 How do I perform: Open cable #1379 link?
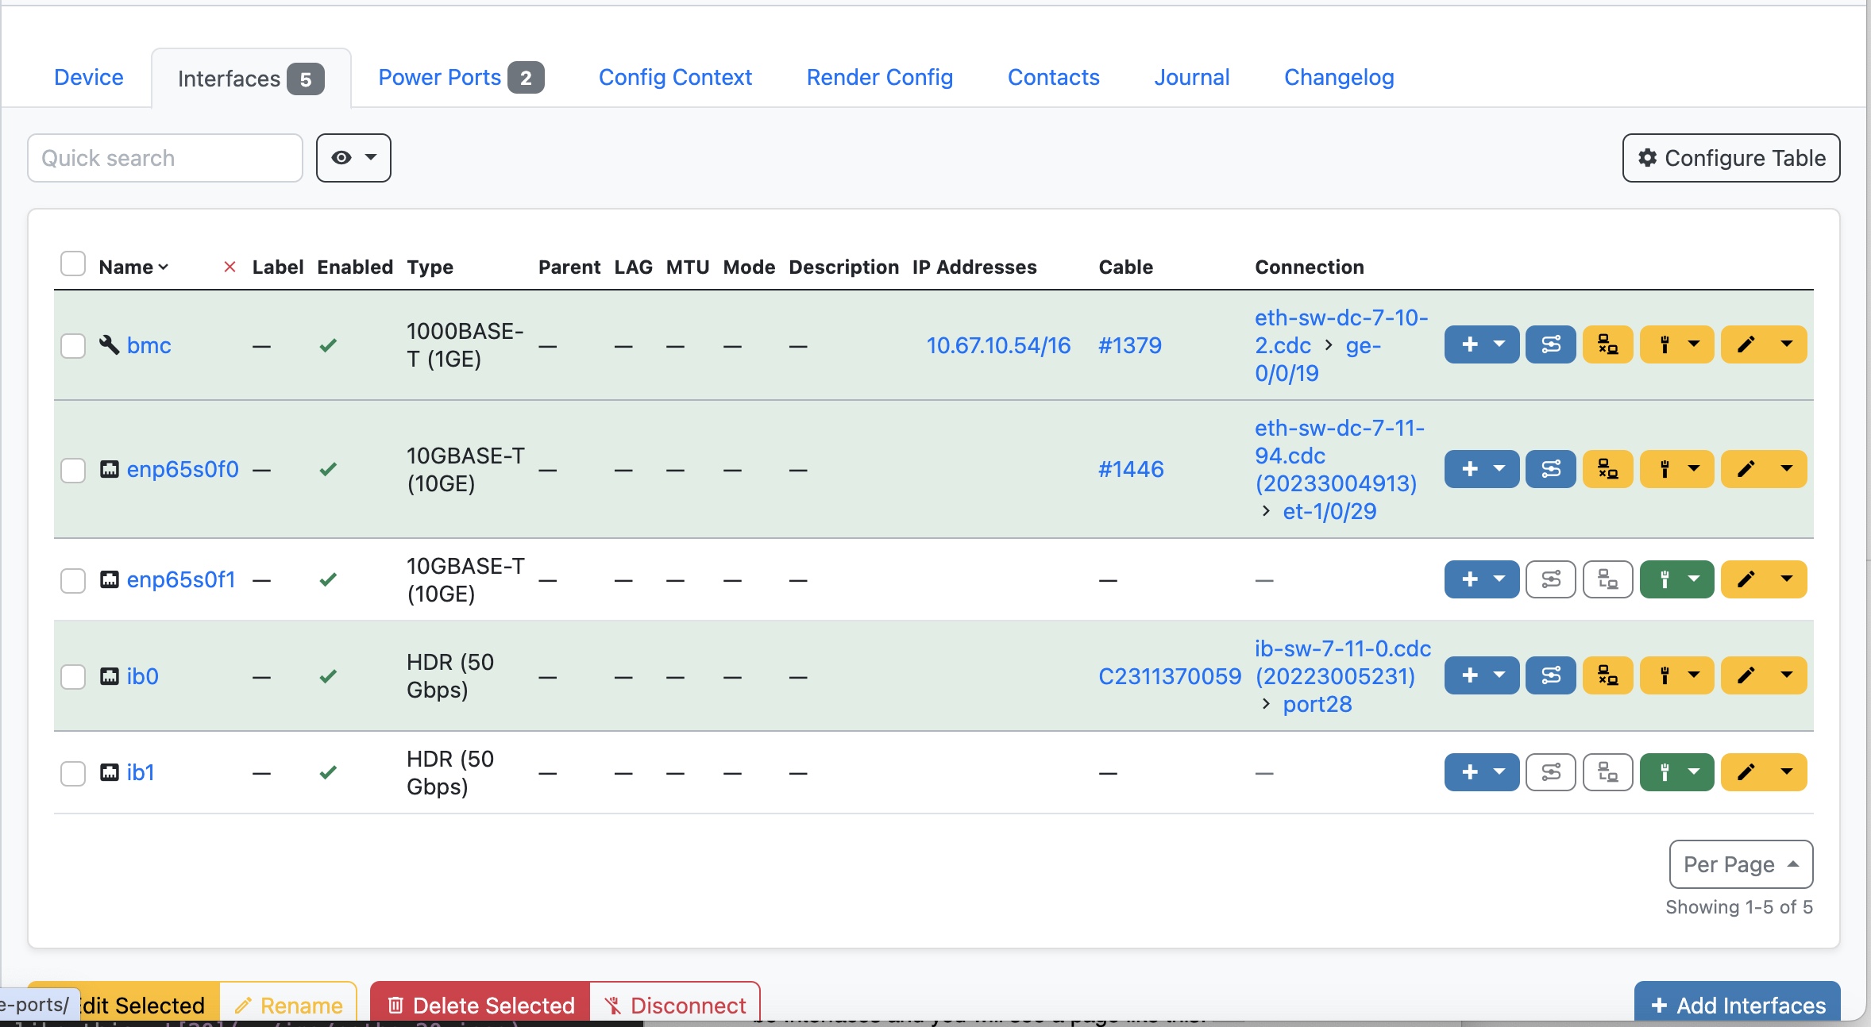tap(1129, 345)
